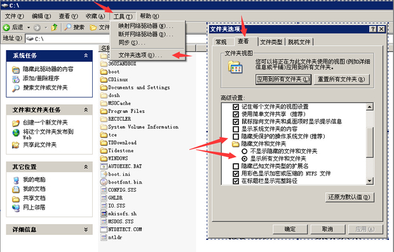This screenshot has height=252, width=394.
Task: Switch to the 文件类型 tab
Action: pyautogui.click(x=271, y=42)
